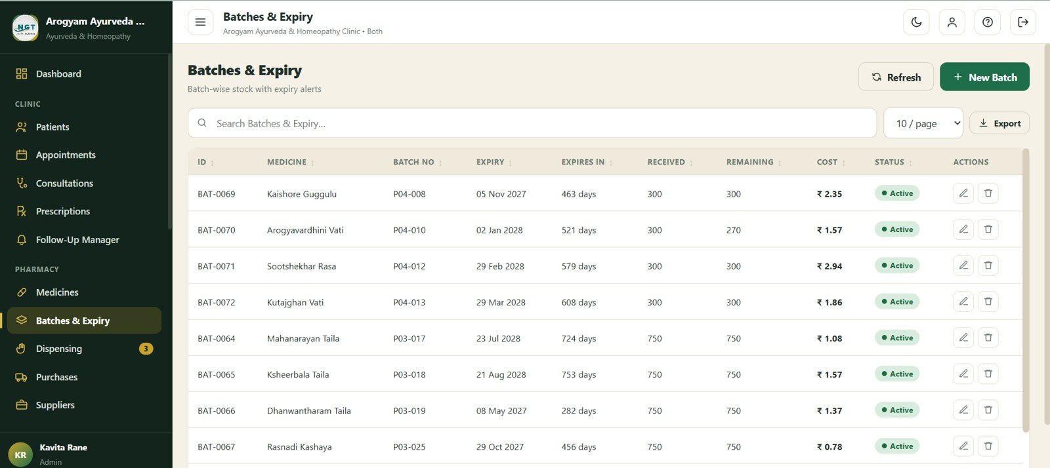This screenshot has height=468, width=1050.
Task: Edit Rasnadi Kashaya batch
Action: point(963,446)
